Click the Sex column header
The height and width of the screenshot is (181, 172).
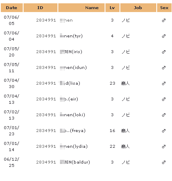164,8
